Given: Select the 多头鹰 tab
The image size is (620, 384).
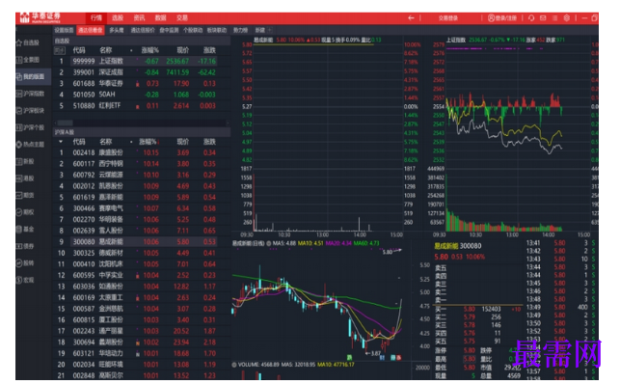Looking at the screenshot, I should [x=117, y=30].
